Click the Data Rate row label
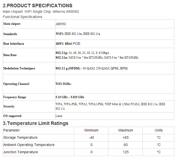The width and height of the screenshot is (177, 160). (x=10, y=55)
